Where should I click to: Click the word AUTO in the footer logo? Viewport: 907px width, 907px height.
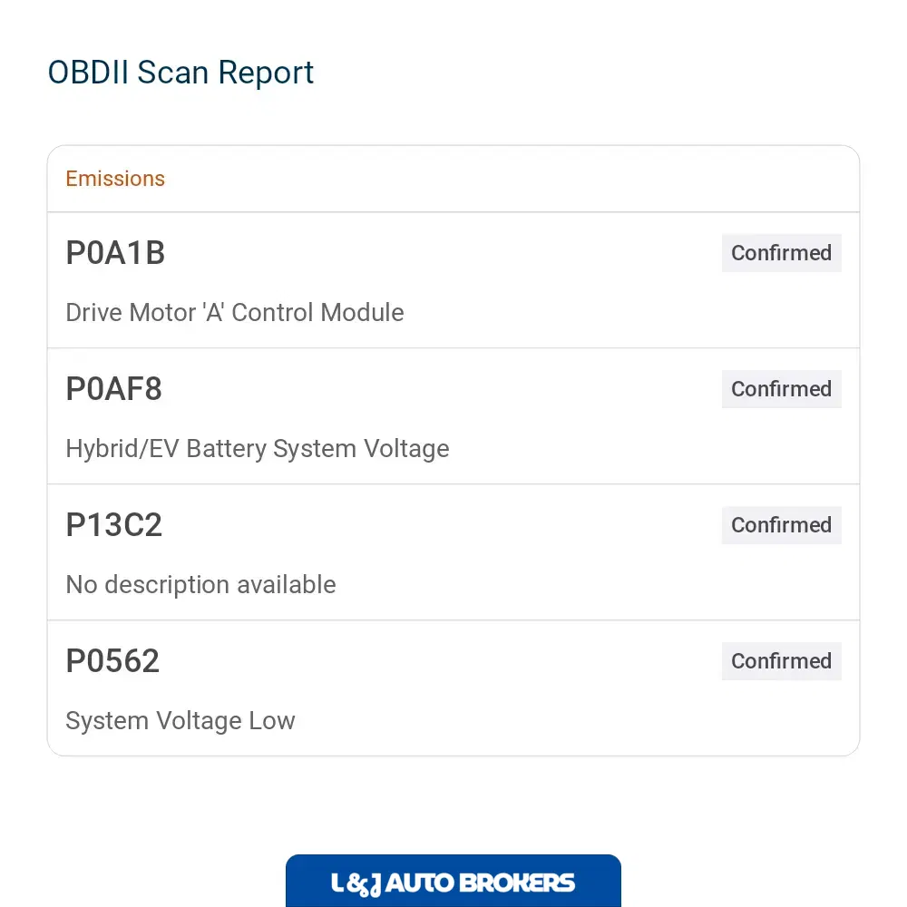click(420, 883)
